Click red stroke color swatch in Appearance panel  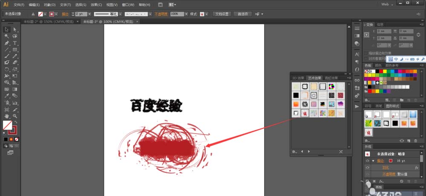(x=390, y=161)
